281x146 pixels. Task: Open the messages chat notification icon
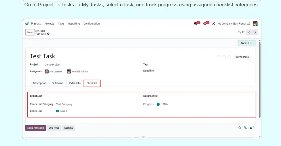pyautogui.click(x=196, y=24)
